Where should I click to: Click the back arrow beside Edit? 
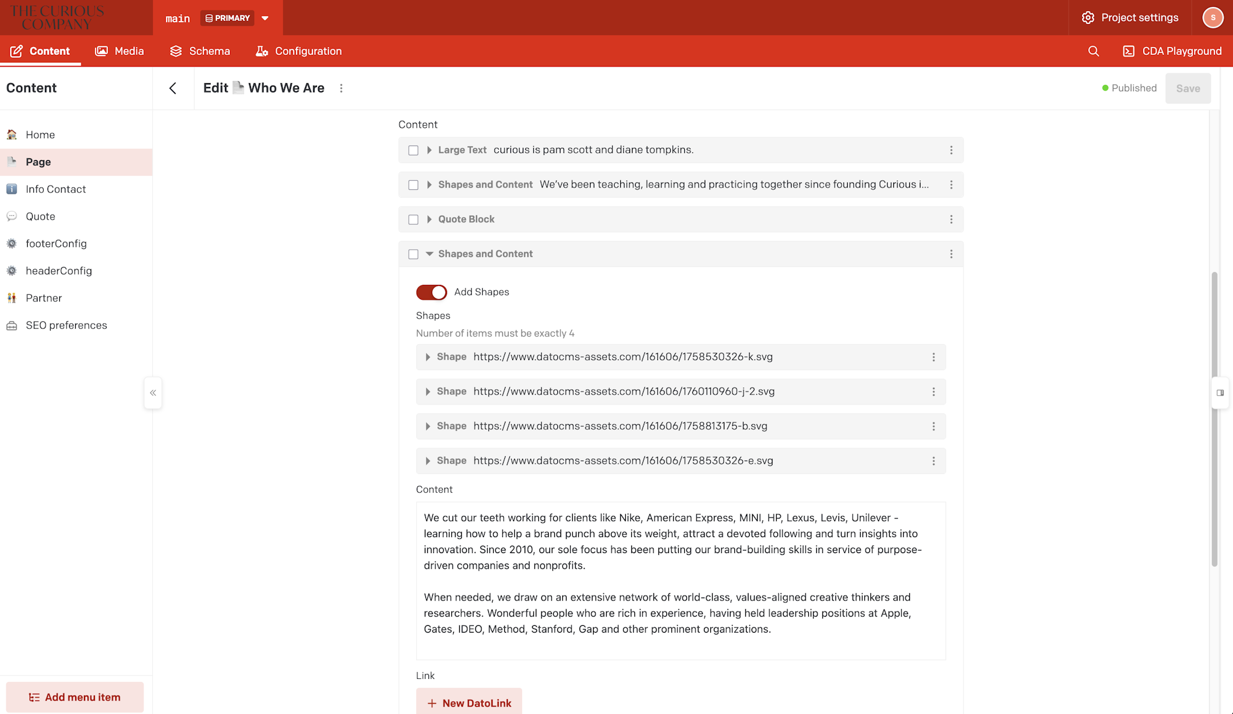pyautogui.click(x=173, y=88)
